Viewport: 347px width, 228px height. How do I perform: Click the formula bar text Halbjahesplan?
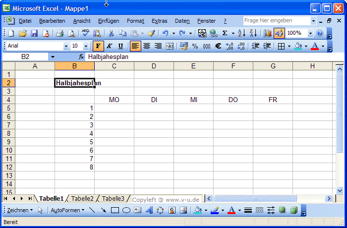(108, 57)
